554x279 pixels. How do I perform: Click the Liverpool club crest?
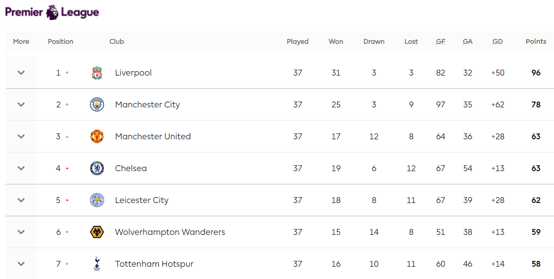pyautogui.click(x=97, y=73)
